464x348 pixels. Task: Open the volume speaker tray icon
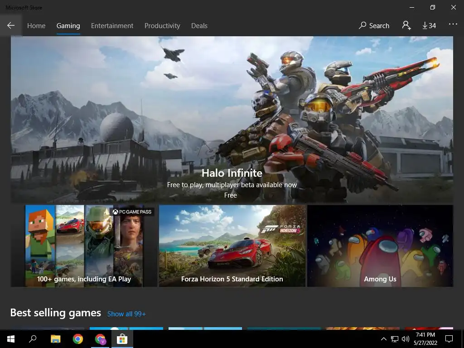coord(406,339)
